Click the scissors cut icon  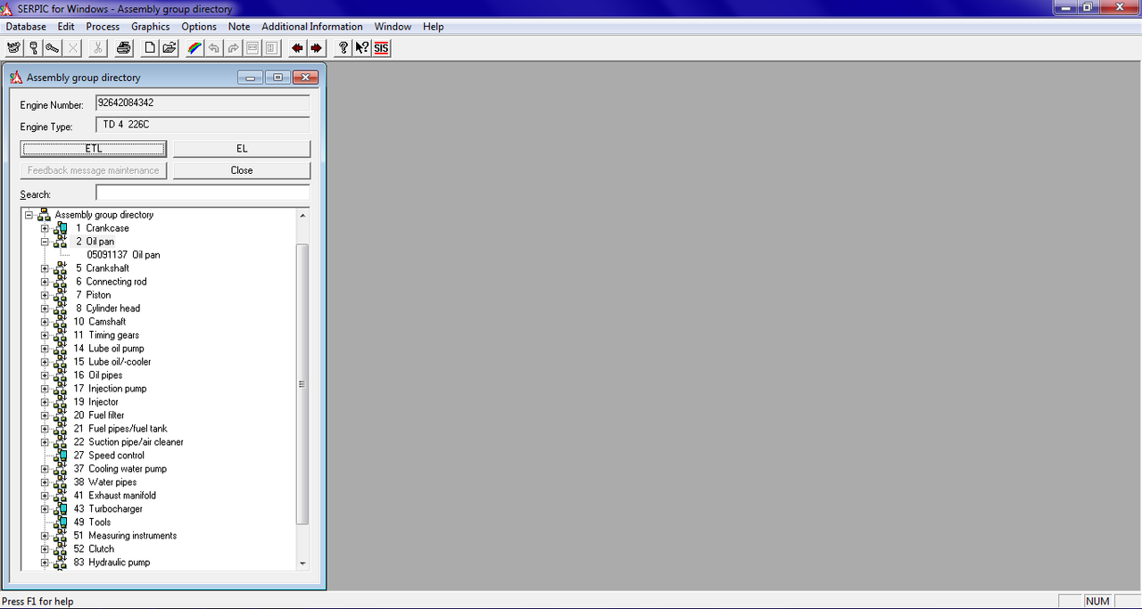click(x=98, y=48)
